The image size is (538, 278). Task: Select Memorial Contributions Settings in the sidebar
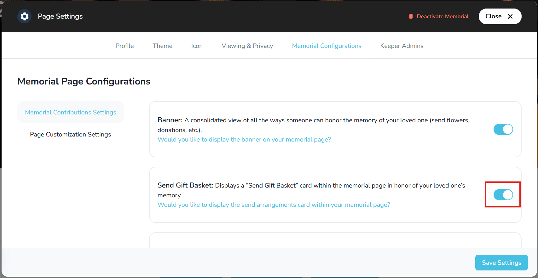coord(71,113)
